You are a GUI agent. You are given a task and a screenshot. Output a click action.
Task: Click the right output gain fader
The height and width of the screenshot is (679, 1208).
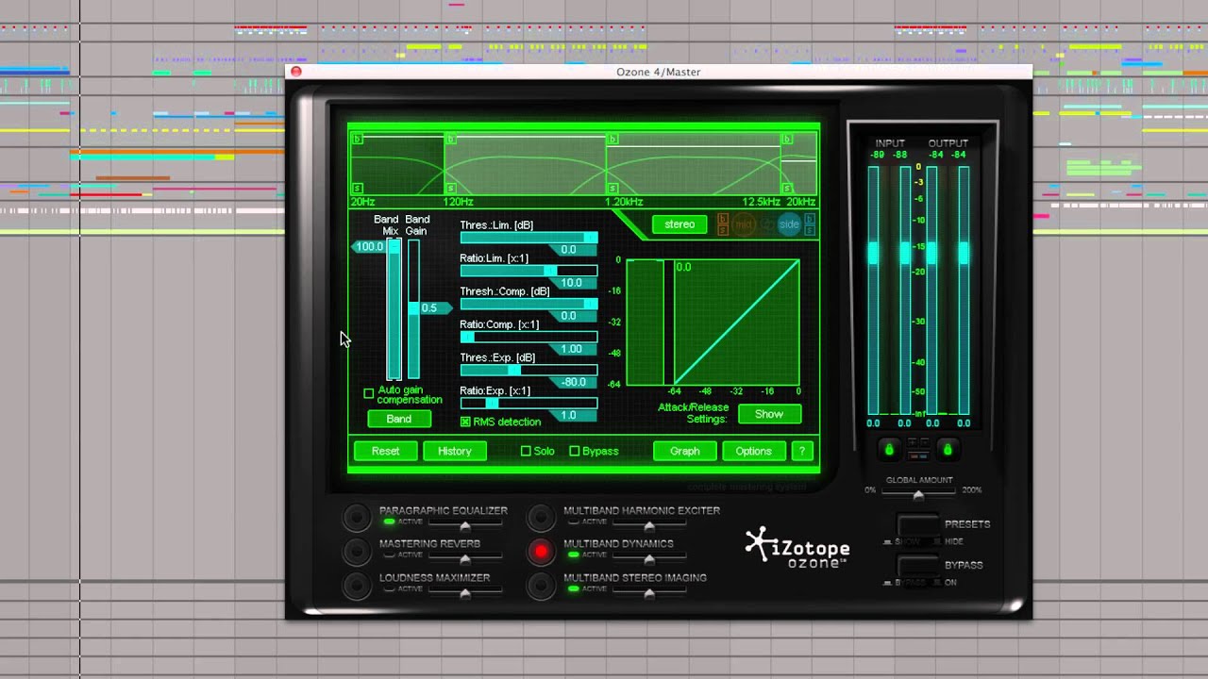point(964,253)
